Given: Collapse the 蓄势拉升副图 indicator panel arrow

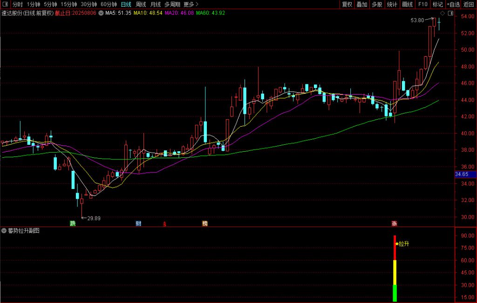Looking at the screenshot, I should 4,231.
